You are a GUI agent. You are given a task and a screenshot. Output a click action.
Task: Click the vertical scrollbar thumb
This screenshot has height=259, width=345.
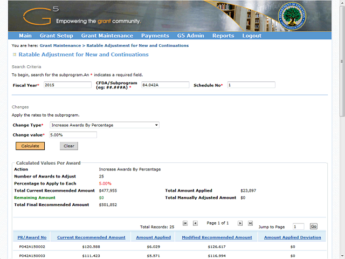(x=342, y=61)
